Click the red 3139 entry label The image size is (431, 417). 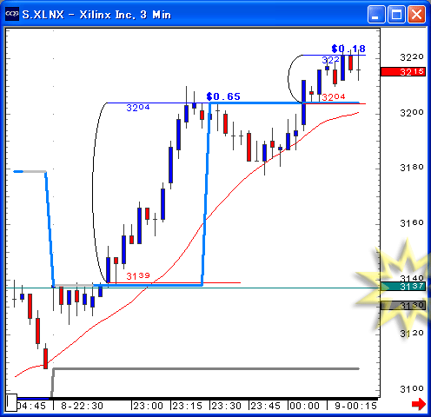[138, 276]
